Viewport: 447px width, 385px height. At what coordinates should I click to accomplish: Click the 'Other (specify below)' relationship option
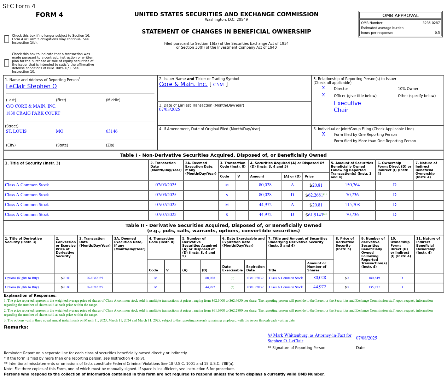pyautogui.click(x=417, y=96)
